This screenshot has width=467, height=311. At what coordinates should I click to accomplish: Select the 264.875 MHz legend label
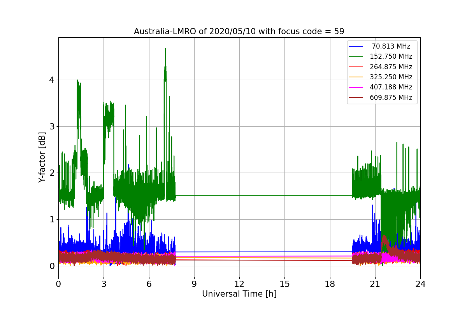point(391,67)
